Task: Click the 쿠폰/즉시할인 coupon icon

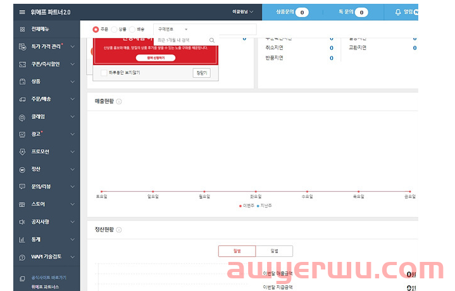Action: [x=22, y=64]
